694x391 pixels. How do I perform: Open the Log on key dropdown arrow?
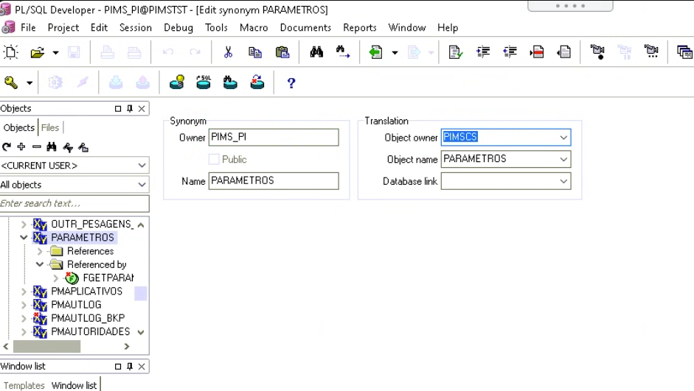[x=30, y=83]
